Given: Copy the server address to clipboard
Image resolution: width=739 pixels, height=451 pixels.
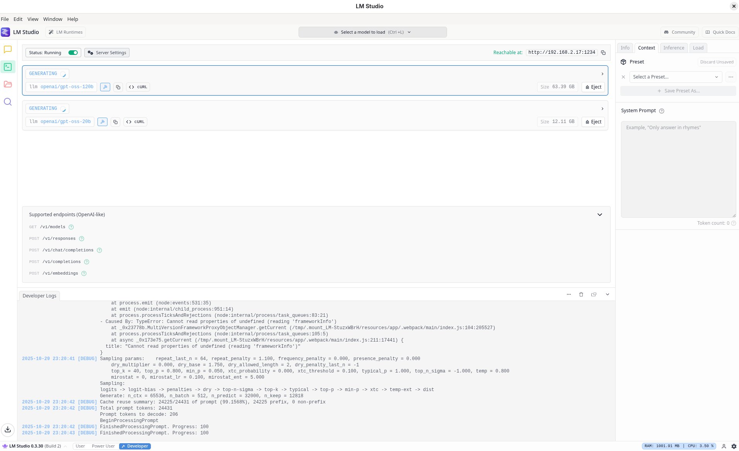Looking at the screenshot, I should point(603,53).
